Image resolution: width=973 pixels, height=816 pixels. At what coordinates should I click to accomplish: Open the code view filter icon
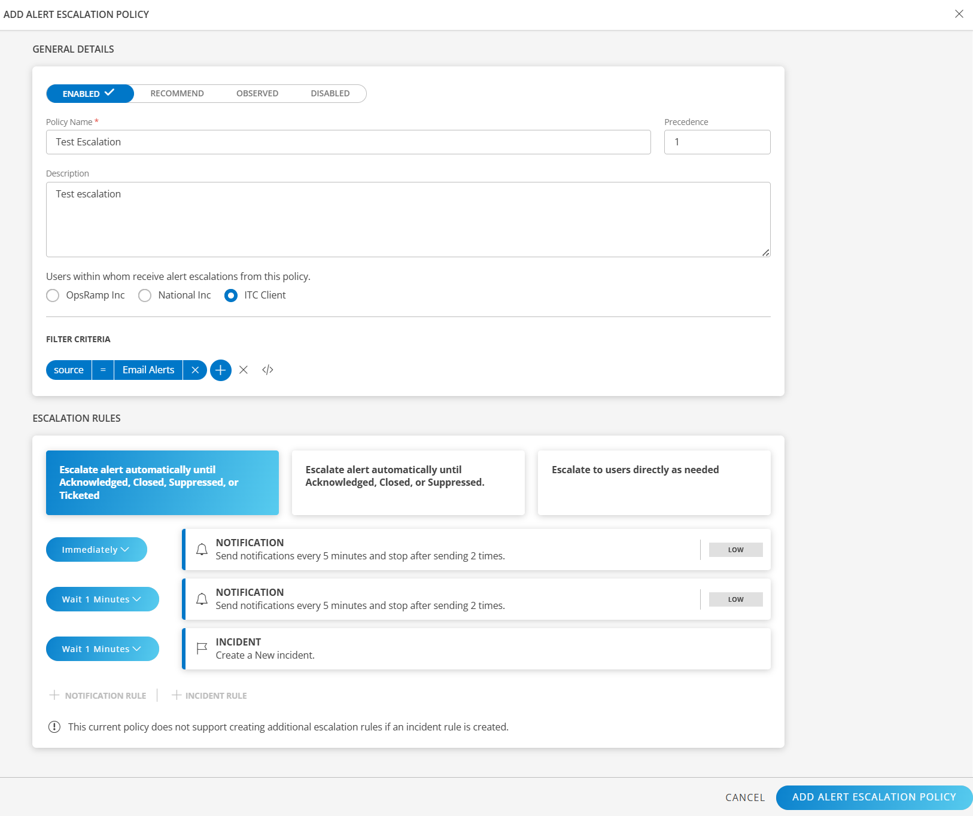pos(267,370)
